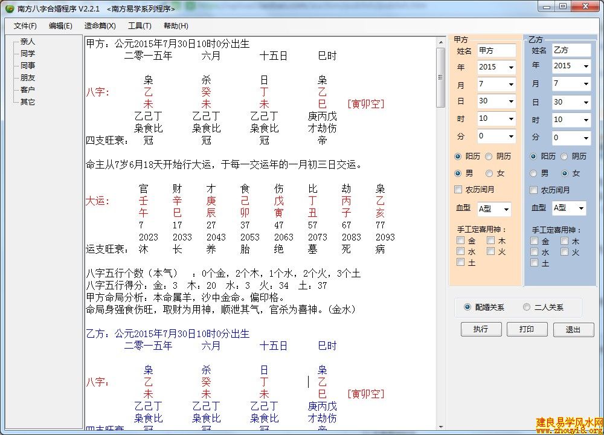Select 男 radio for 甲方
The height and width of the screenshot is (435, 604).
pos(458,173)
